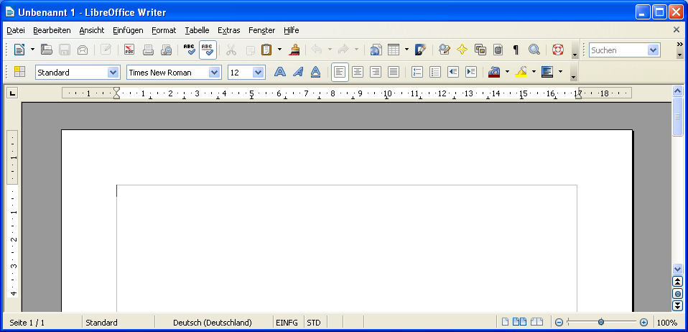Increase paragraph indent

[x=471, y=72]
